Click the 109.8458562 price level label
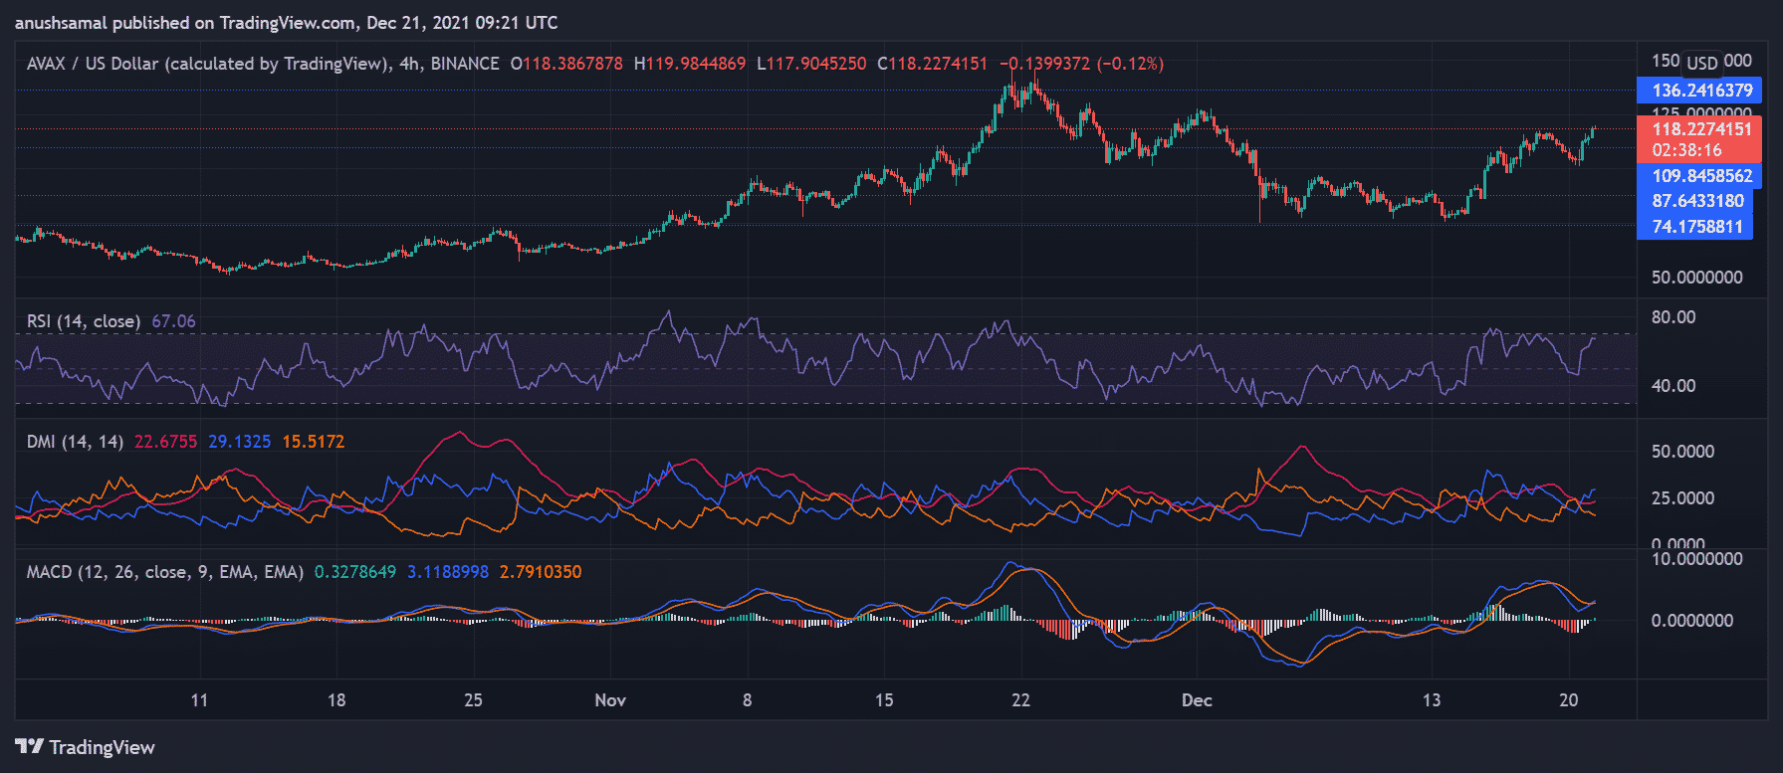 pos(1700,176)
